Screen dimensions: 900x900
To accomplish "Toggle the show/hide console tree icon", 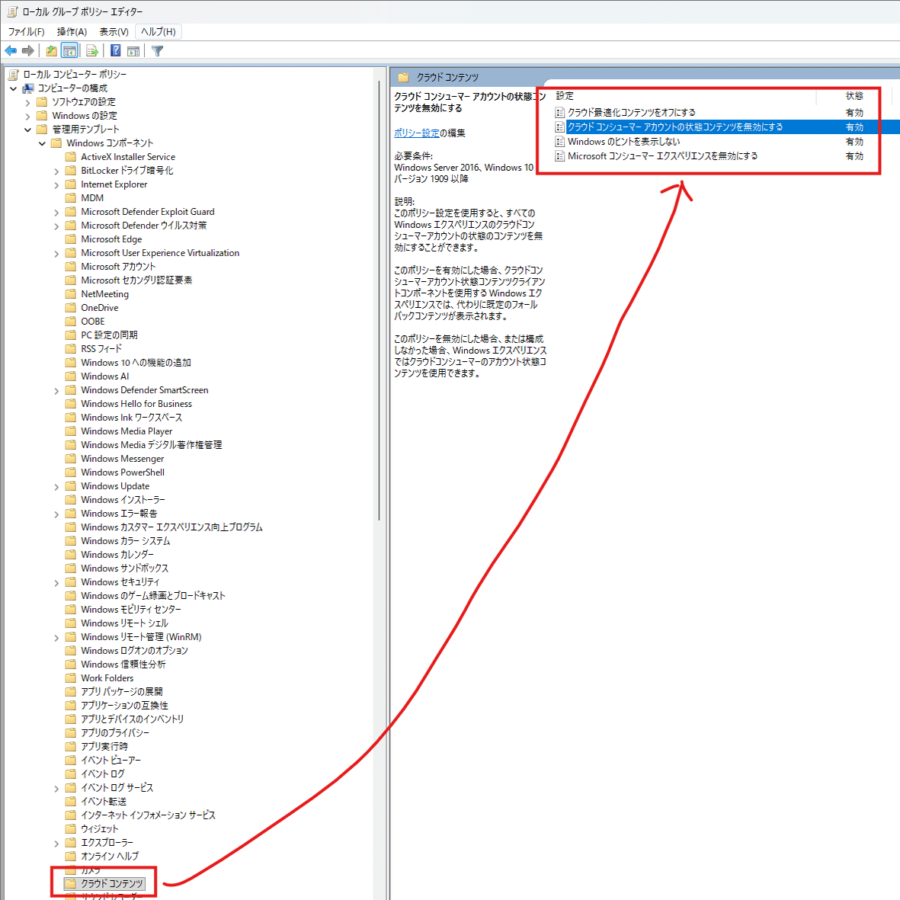I will 69,51.
